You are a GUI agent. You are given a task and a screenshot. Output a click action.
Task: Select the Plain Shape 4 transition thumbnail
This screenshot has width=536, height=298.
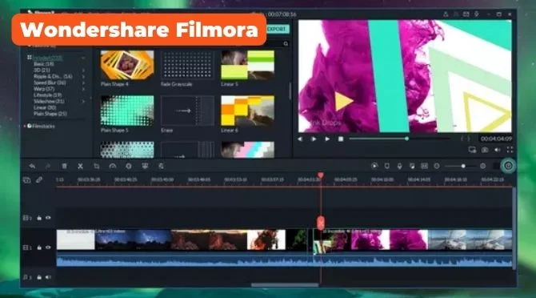(127, 65)
